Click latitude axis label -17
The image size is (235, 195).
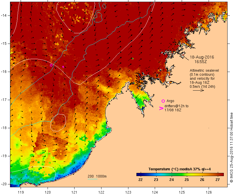tap(4, 100)
